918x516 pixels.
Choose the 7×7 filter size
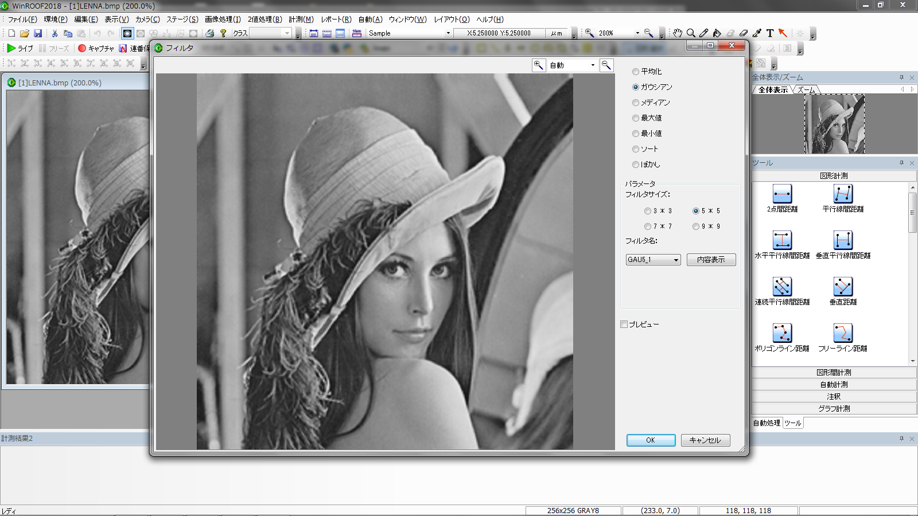point(648,226)
